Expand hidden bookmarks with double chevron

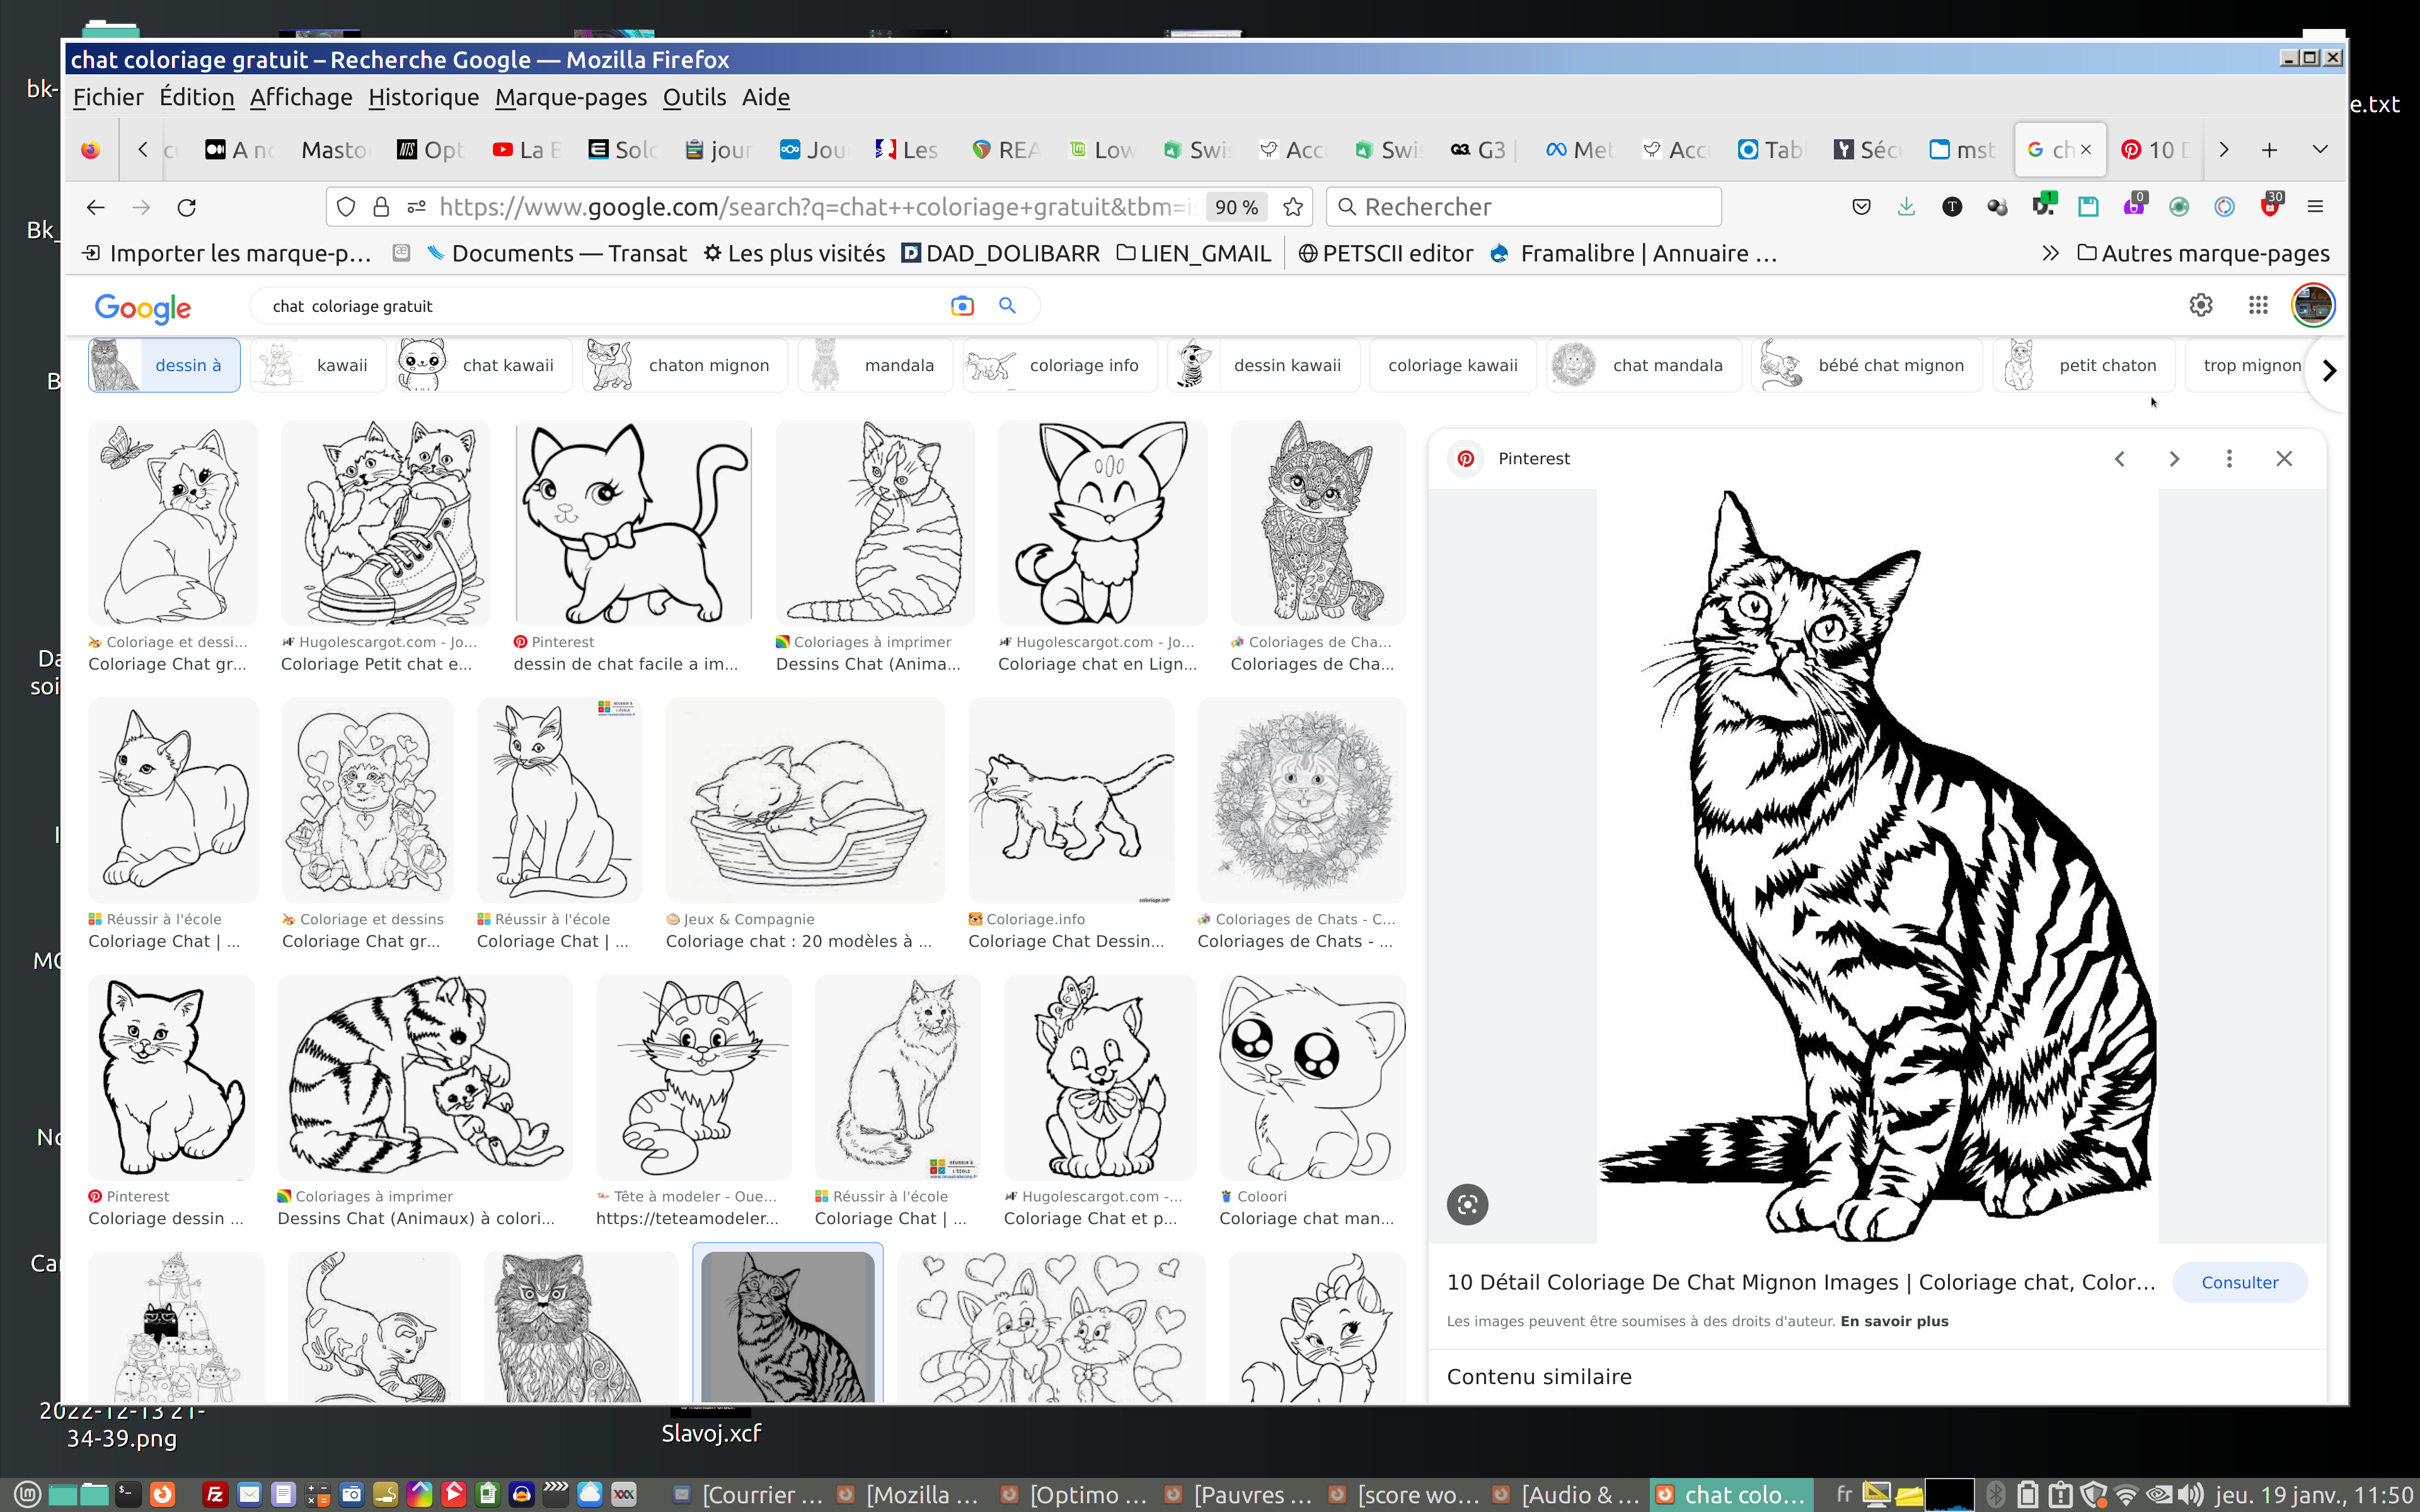(2050, 254)
